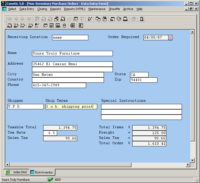Open the Archive menu

pos(128,9)
